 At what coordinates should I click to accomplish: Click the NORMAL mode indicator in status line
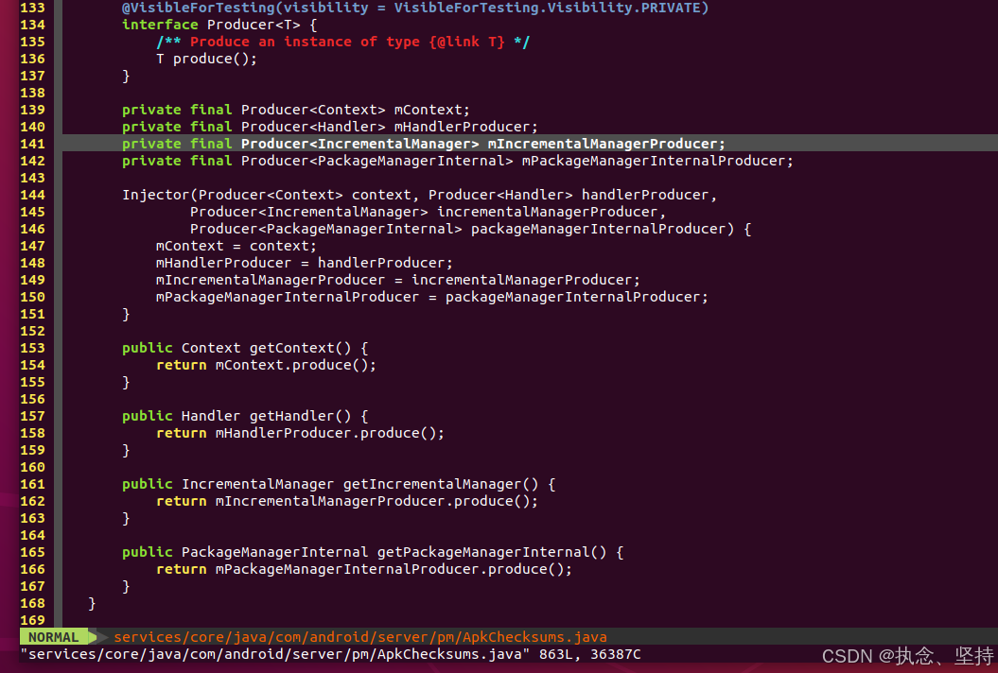point(54,637)
